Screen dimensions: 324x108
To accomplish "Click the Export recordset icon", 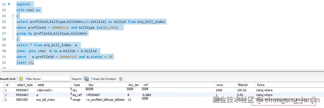I will click(x=86, y=79).
